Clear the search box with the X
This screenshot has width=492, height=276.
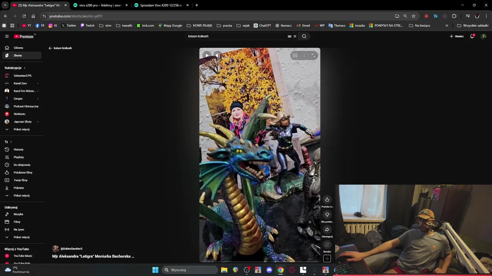[295, 36]
